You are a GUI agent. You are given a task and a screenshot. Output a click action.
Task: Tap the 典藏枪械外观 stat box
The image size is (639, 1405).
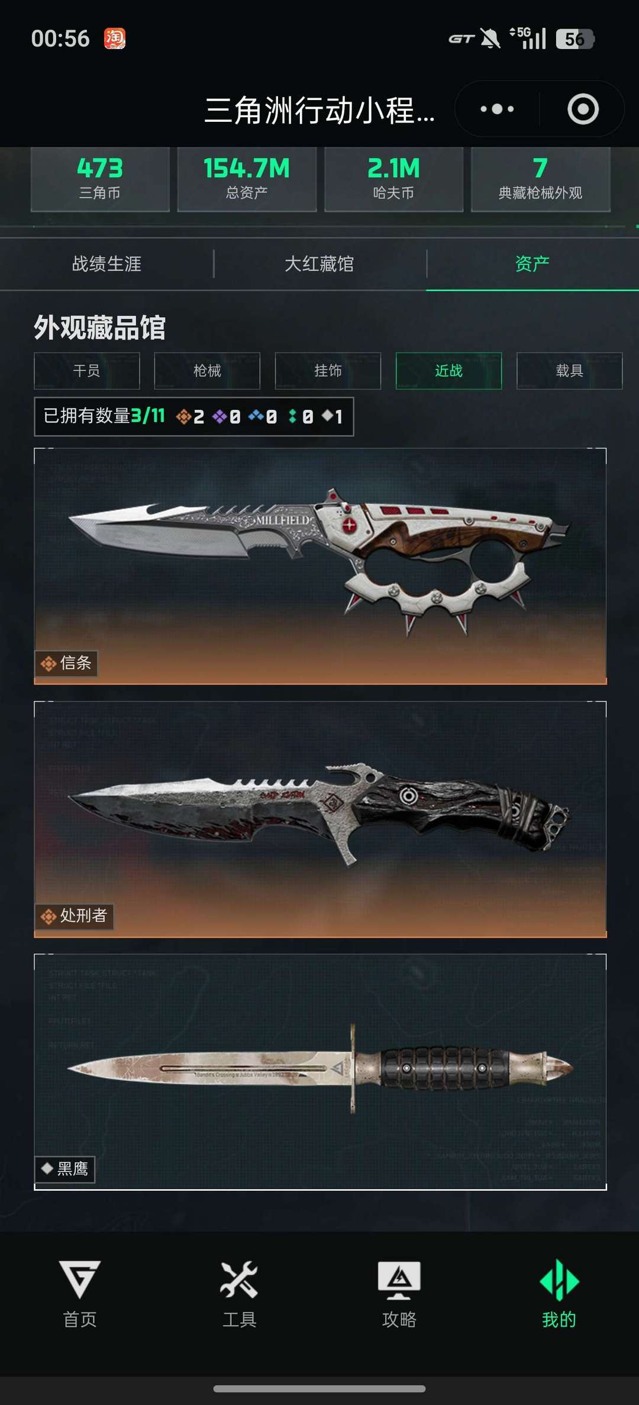pos(540,179)
